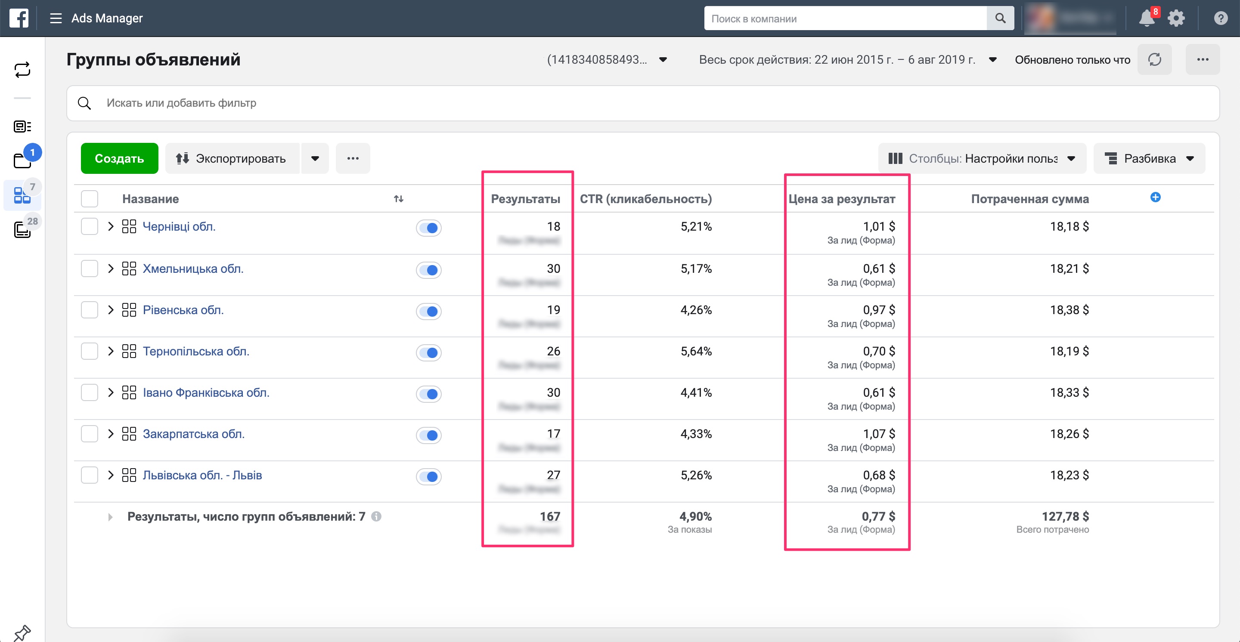Viewport: 1240px width, 642px height.
Task: Click the pin icon at sidebar bottom
Action: click(x=22, y=633)
